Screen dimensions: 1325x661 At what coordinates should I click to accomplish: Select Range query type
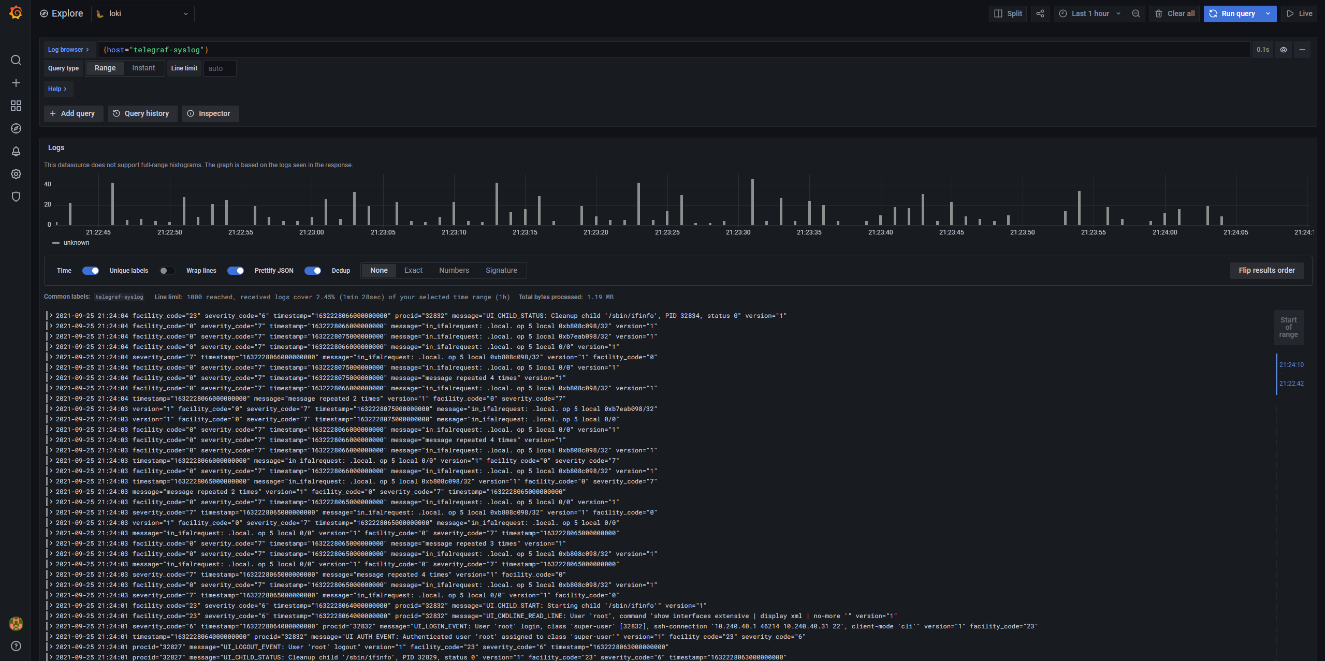pyautogui.click(x=105, y=68)
